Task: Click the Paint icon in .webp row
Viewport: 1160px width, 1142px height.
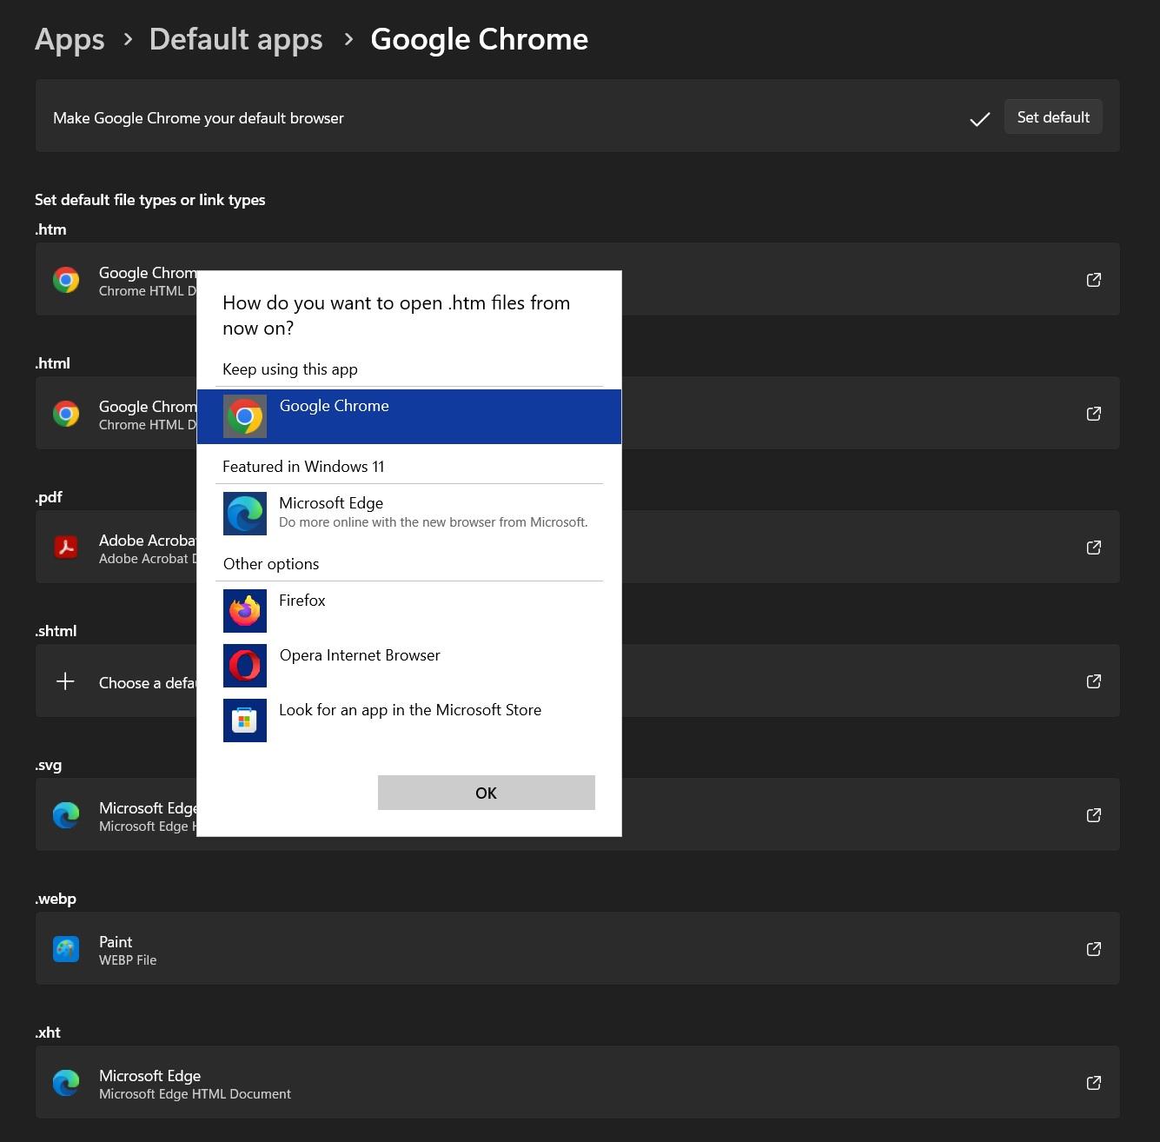Action: (66, 949)
